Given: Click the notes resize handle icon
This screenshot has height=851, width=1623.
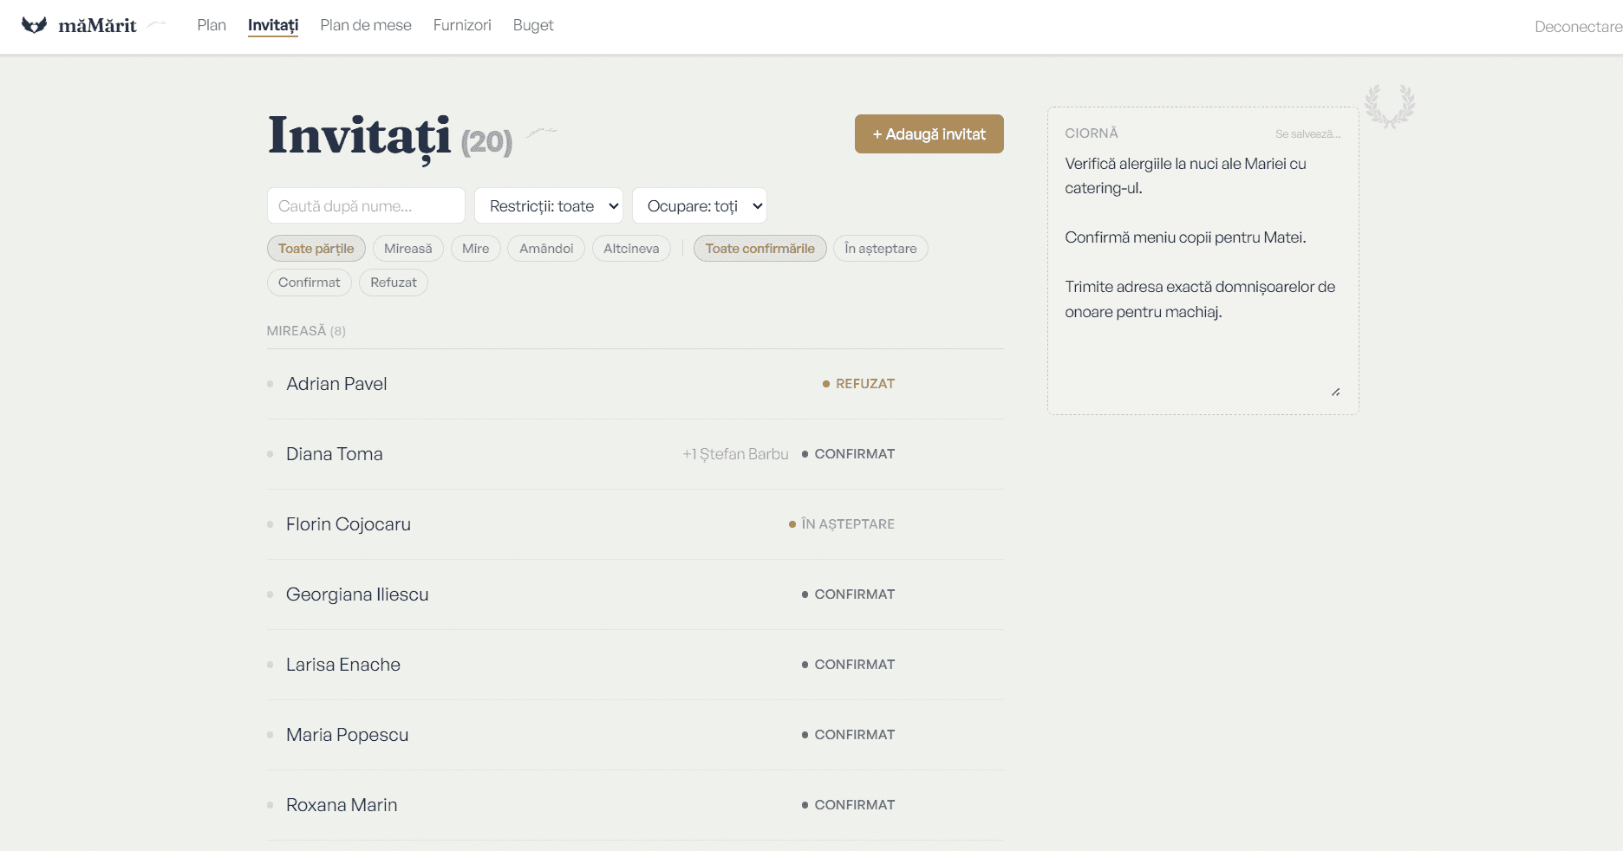Looking at the screenshot, I should 1336,393.
